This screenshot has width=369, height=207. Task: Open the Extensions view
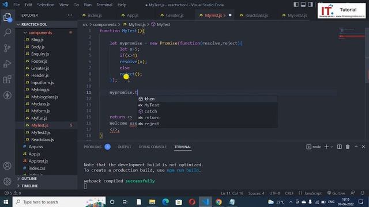tap(7, 79)
